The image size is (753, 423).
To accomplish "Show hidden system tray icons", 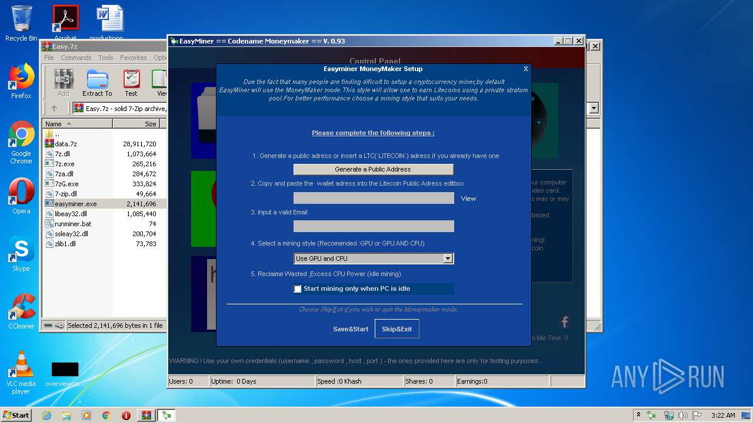I will tap(638, 415).
